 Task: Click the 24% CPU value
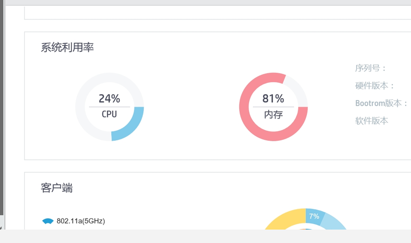pos(109,99)
